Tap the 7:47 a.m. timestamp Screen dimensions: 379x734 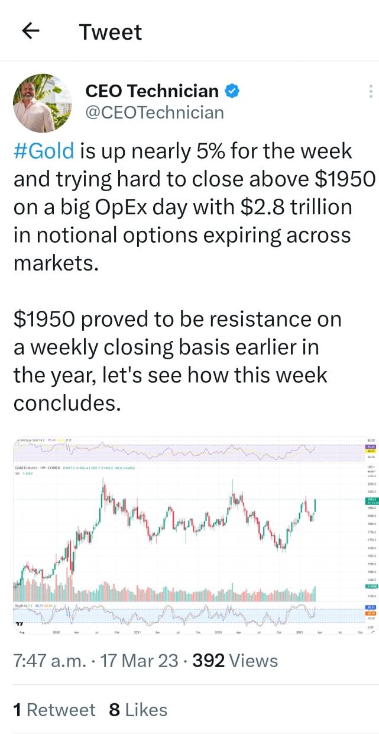pyautogui.click(x=47, y=661)
